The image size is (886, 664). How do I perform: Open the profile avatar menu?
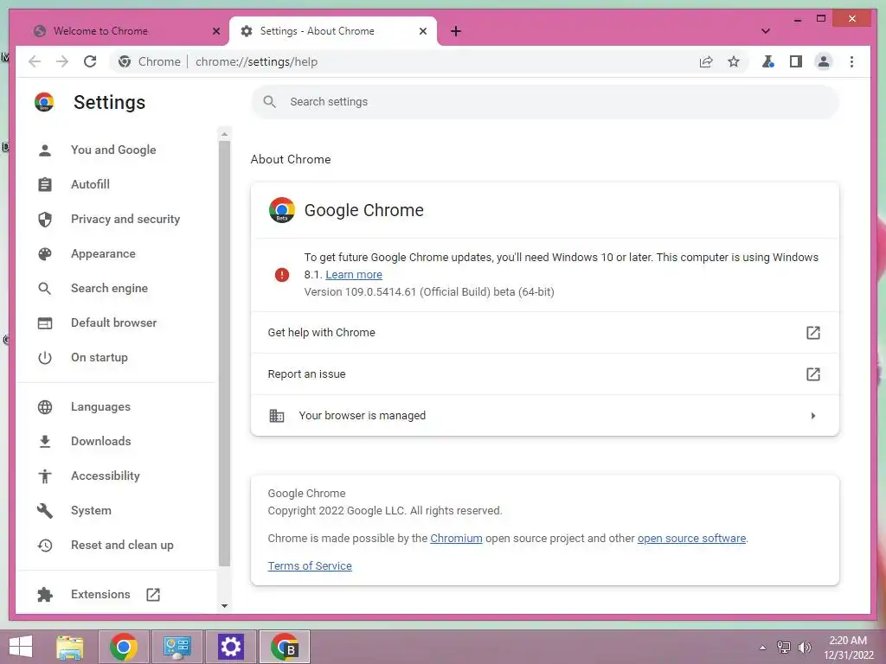tap(824, 61)
